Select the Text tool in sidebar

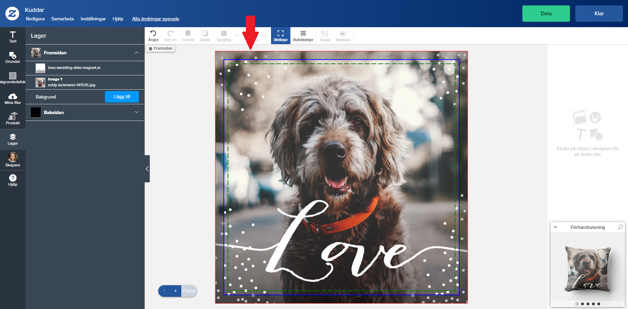pos(13,37)
